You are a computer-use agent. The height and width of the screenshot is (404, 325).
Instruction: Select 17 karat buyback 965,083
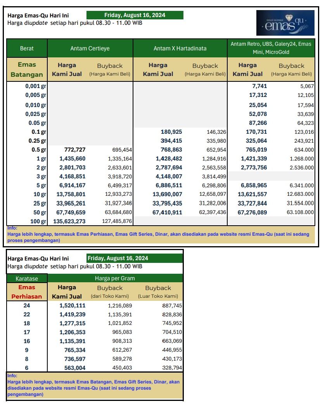(x=122, y=332)
